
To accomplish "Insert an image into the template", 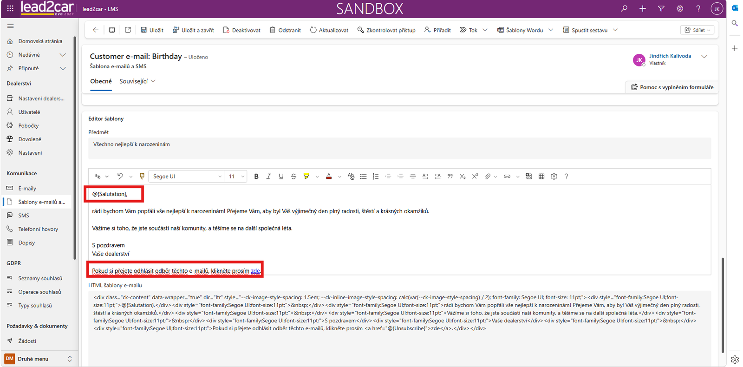I will (528, 177).
